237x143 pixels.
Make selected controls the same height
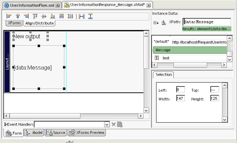[x=70, y=16]
